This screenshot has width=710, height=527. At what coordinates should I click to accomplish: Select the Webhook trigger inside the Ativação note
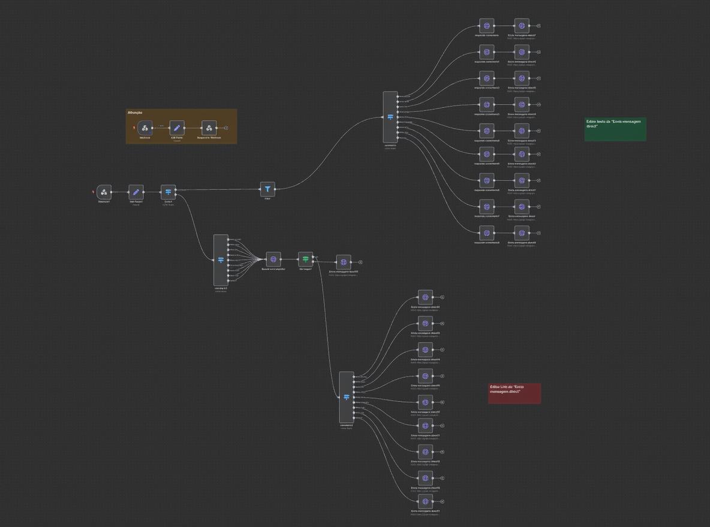coord(145,128)
